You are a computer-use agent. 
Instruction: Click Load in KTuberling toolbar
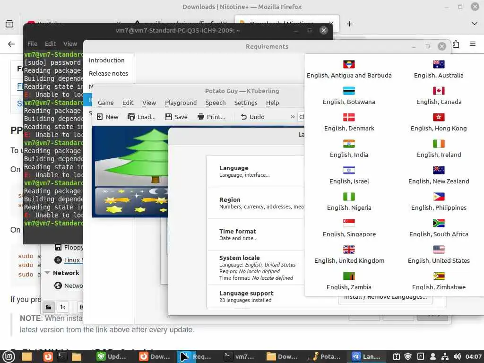[142, 117]
